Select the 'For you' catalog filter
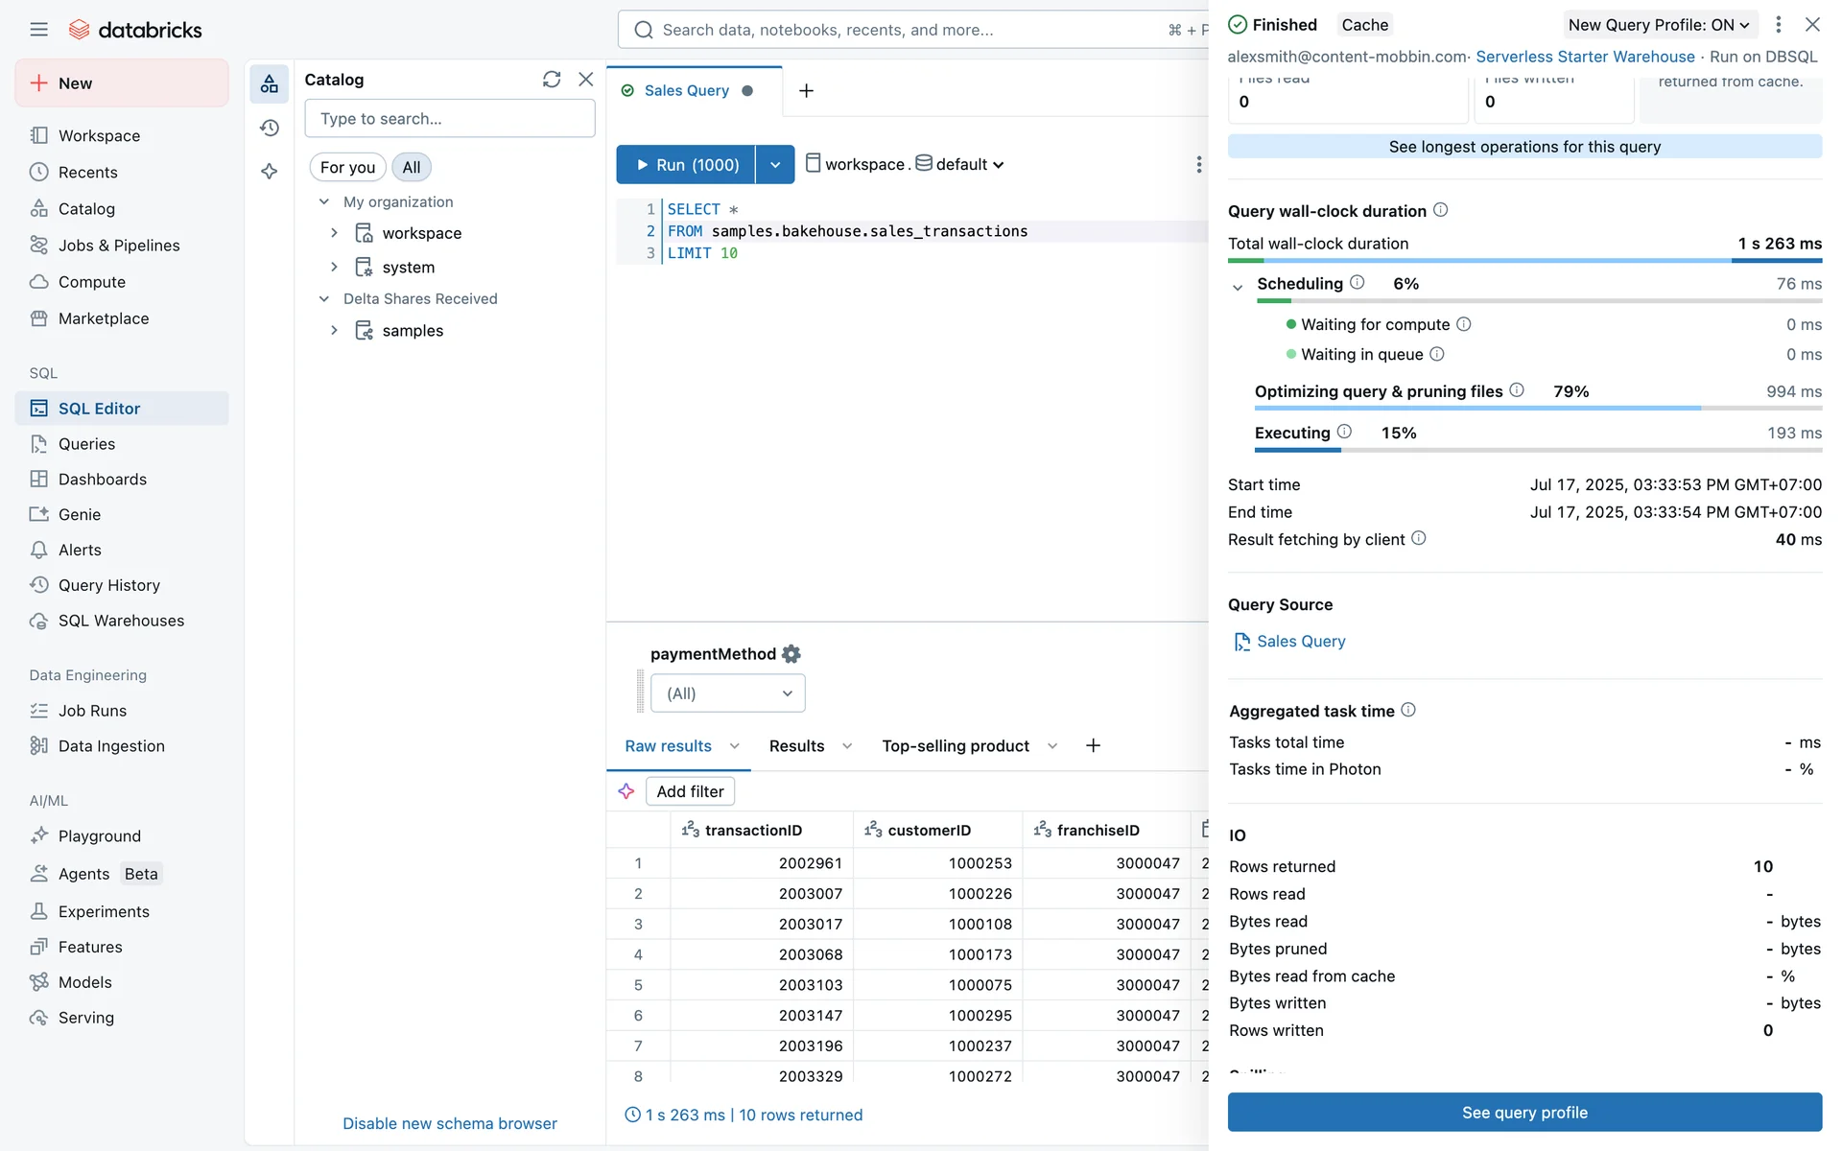 coord(347,167)
